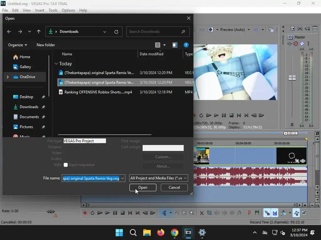321x240 pixels.
Task: Toggle Lock Envelopes to Events icon
Action: (297, 213)
